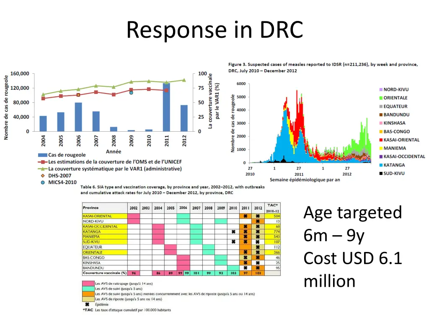The height and width of the screenshot is (322, 429).
Task: Select the KINSHASA label in Figure 3 legend
Action: coord(394,123)
